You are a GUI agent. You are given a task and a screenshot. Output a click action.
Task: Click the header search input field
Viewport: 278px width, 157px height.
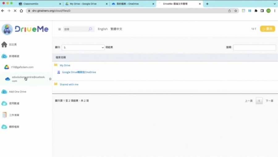click(x=75, y=29)
